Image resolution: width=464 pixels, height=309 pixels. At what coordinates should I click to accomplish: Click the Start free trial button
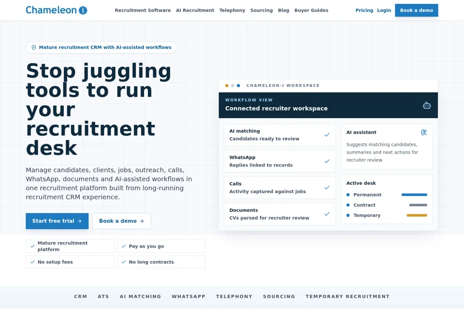tap(57, 221)
